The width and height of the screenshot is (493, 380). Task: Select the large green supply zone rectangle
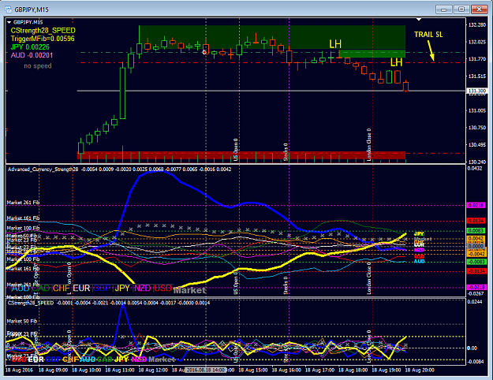coord(272,37)
